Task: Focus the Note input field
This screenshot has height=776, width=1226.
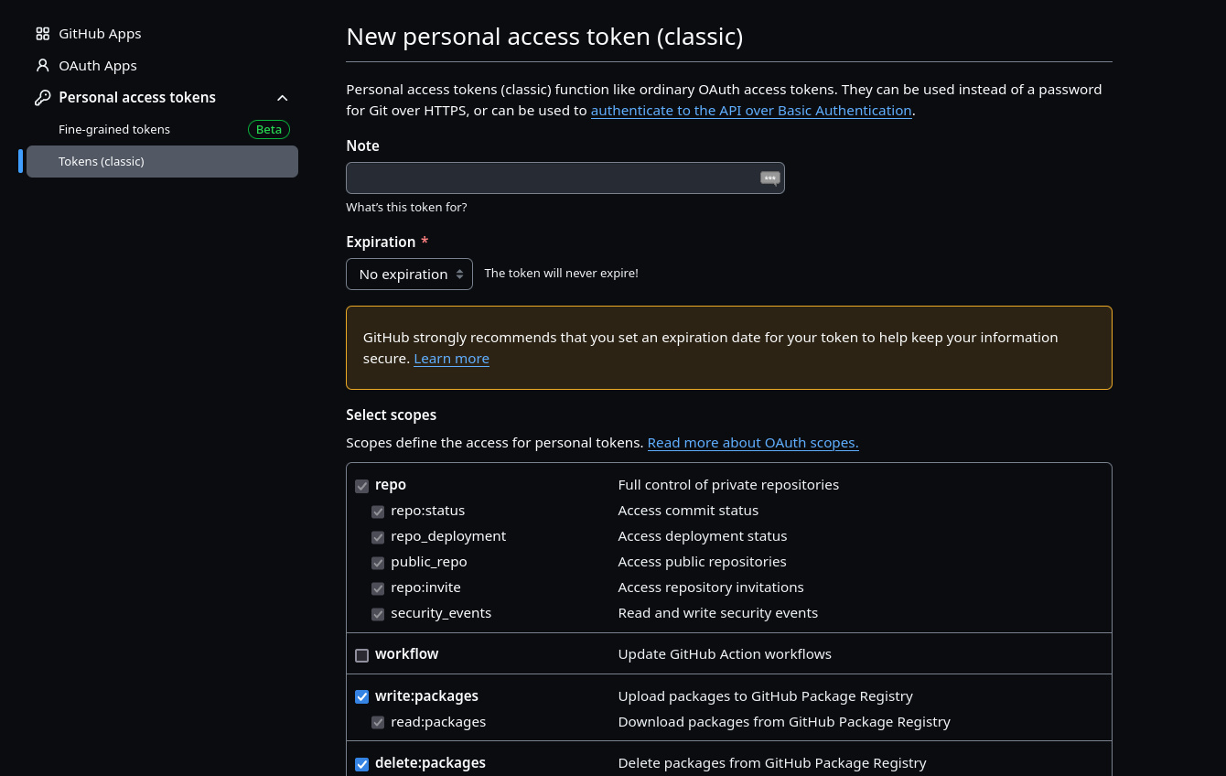Action: (565, 178)
